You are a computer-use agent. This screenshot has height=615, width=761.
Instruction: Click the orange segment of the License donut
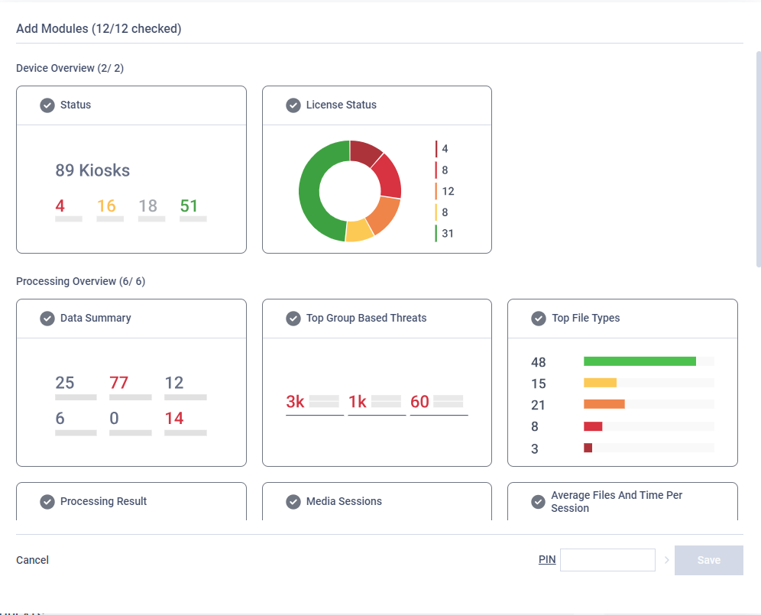[384, 214]
